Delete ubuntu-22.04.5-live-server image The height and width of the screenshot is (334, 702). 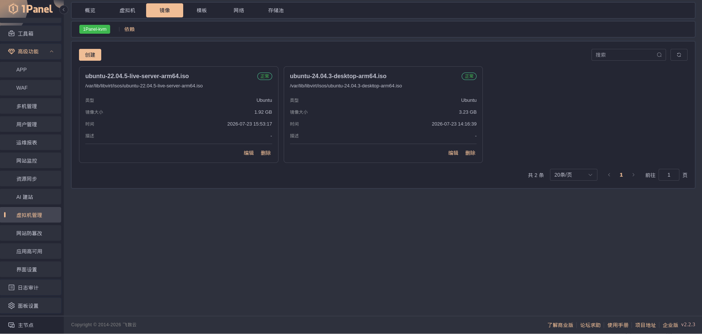pyautogui.click(x=266, y=153)
